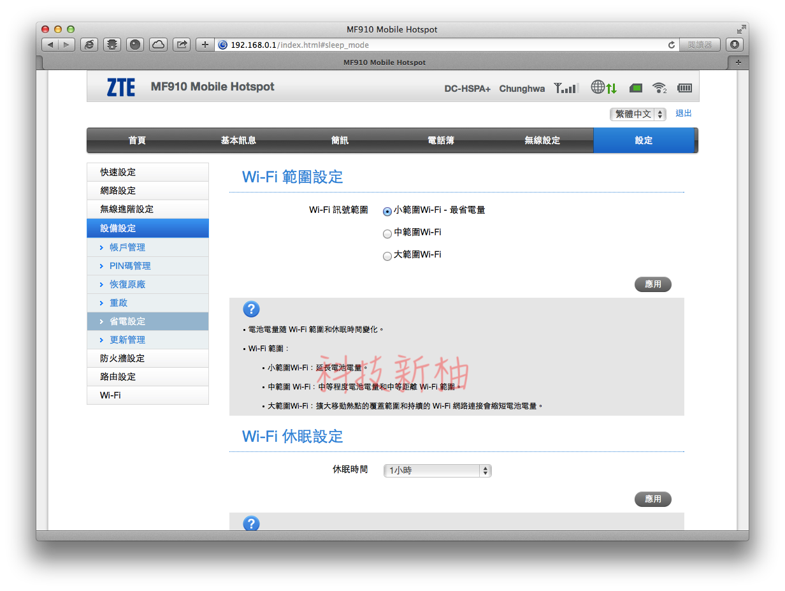Click the help icon below the sleep settings
Viewport: 785px width, 591px height.
tap(251, 523)
